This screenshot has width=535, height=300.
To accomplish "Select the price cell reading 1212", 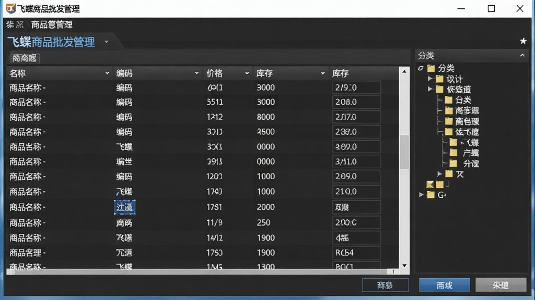I will click(x=215, y=117).
